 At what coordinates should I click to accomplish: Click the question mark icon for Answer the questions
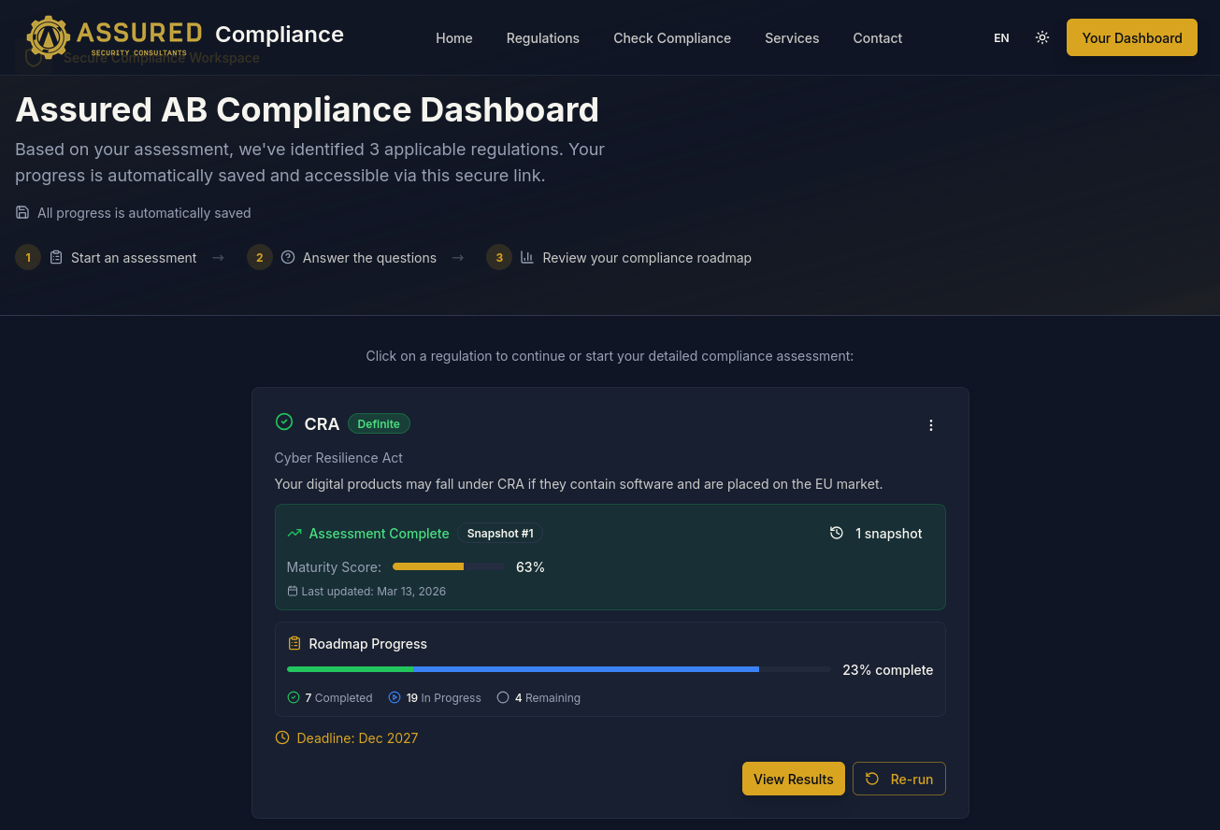288,257
